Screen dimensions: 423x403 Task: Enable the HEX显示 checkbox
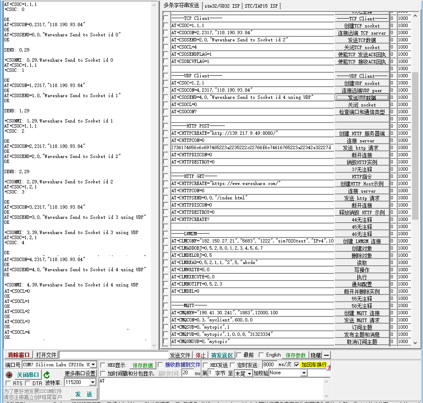click(103, 365)
